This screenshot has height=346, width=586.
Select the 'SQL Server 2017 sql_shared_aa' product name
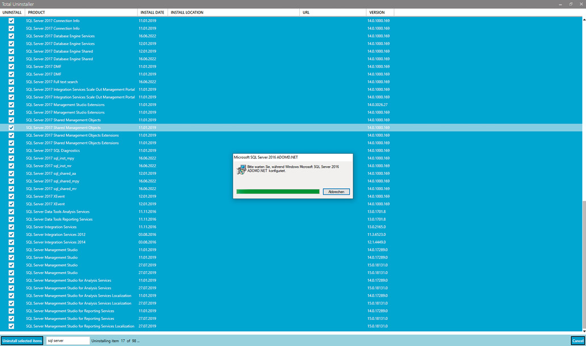pyautogui.click(x=51, y=174)
